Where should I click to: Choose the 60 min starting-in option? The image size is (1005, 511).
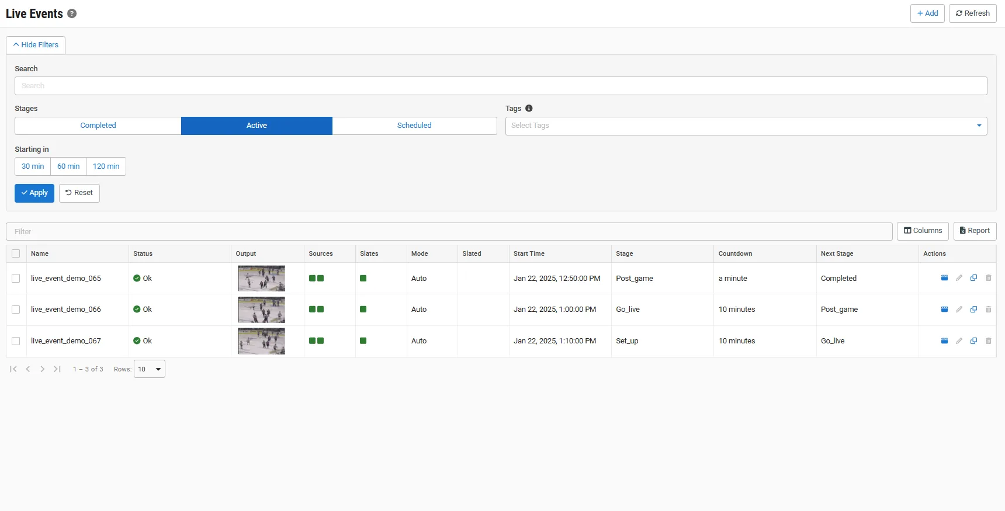(x=68, y=166)
